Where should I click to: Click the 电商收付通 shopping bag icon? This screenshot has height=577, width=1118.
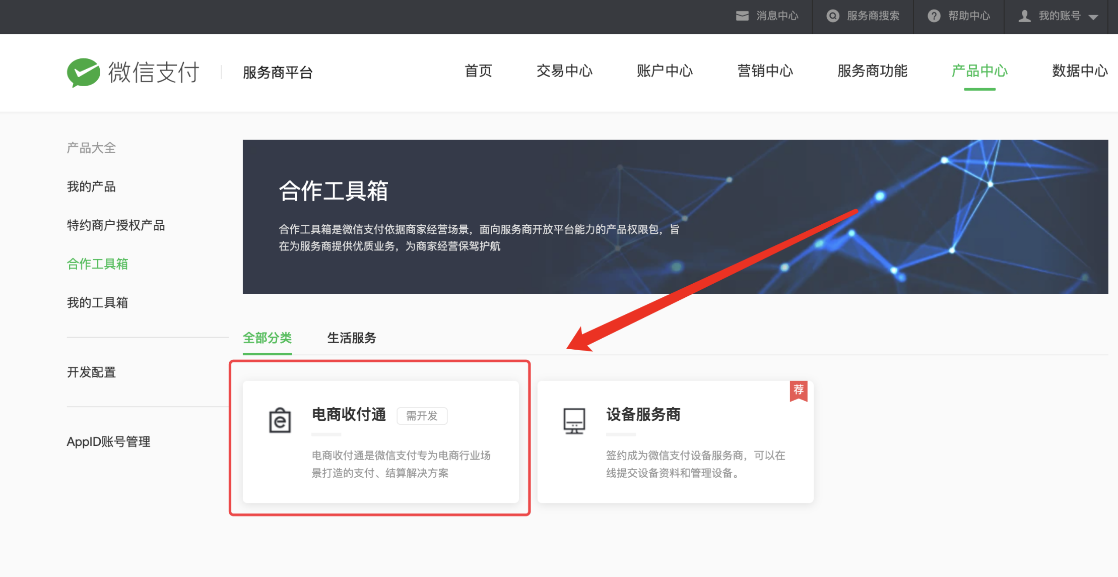280,420
